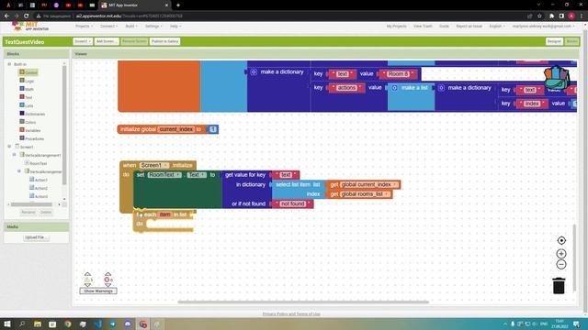This screenshot has height=330, width=588.
Task: Open Telegram from the taskbar
Action: pyautogui.click(x=113, y=324)
